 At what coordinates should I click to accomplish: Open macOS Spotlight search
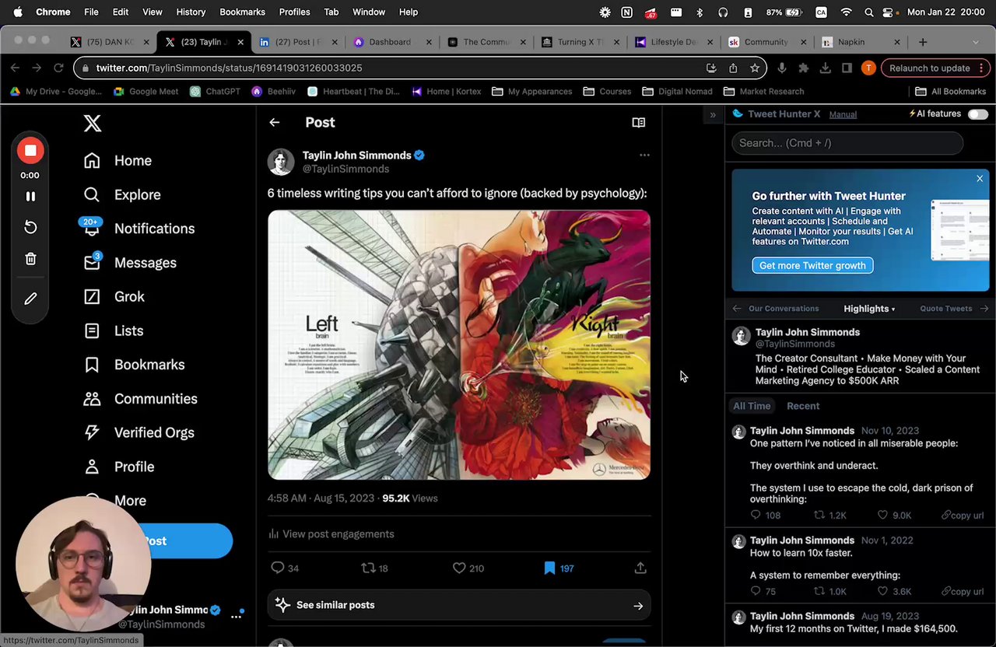coord(868,12)
